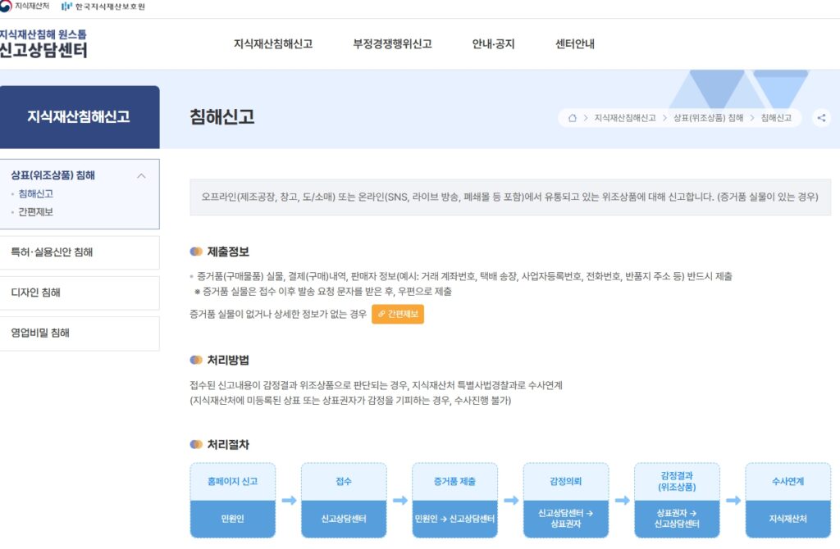
Task: Click the 지식재산침해신고 sidebar header
Action: (x=79, y=116)
